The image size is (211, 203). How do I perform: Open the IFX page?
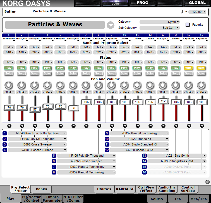(x=178, y=199)
